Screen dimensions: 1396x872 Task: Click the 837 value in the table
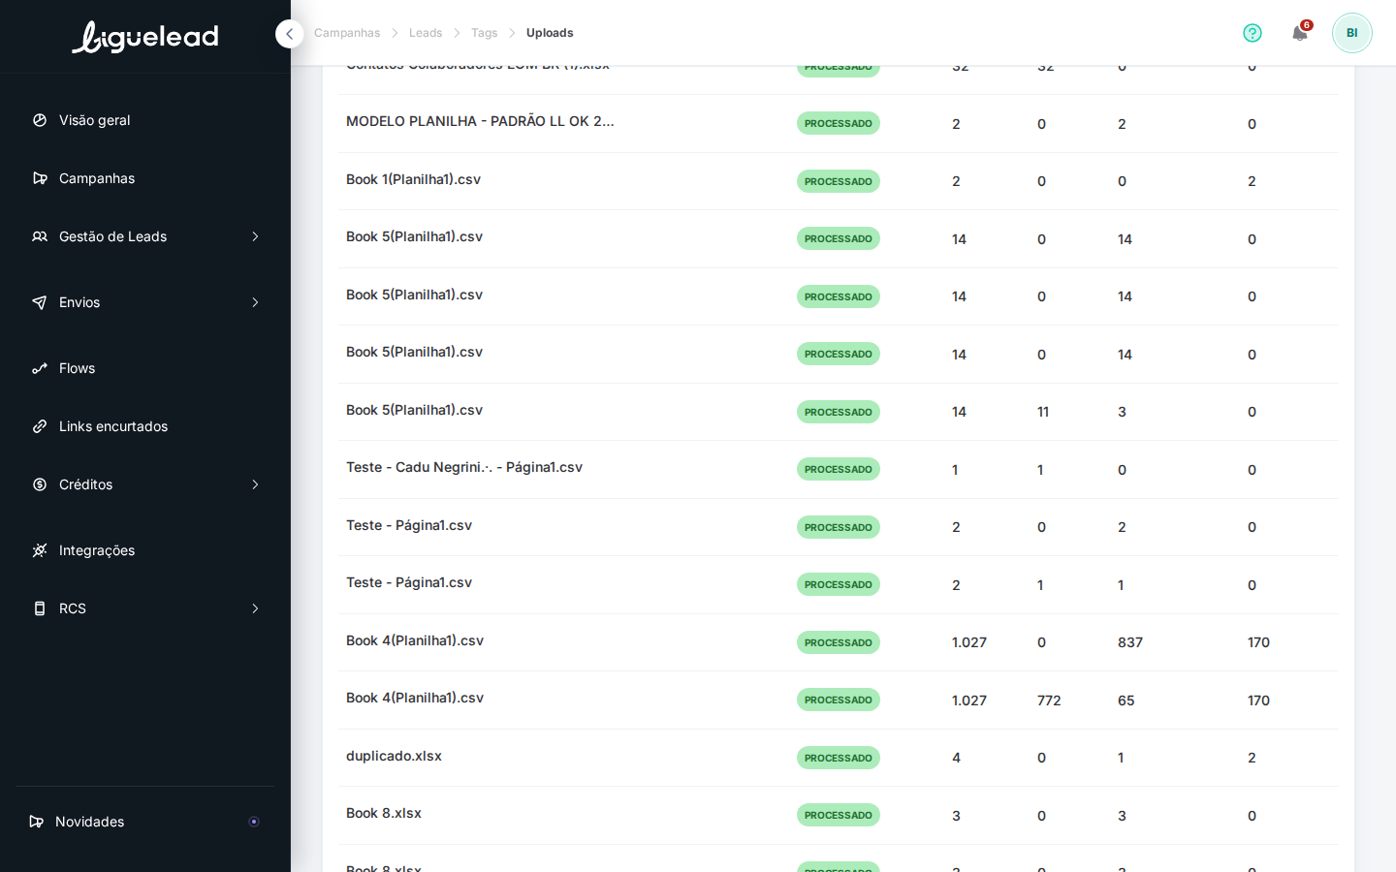coord(1130,642)
